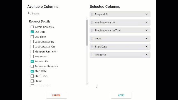The height and width of the screenshot is (100, 178).
Task: Remove End Date selected column via X
Action: [147, 55]
